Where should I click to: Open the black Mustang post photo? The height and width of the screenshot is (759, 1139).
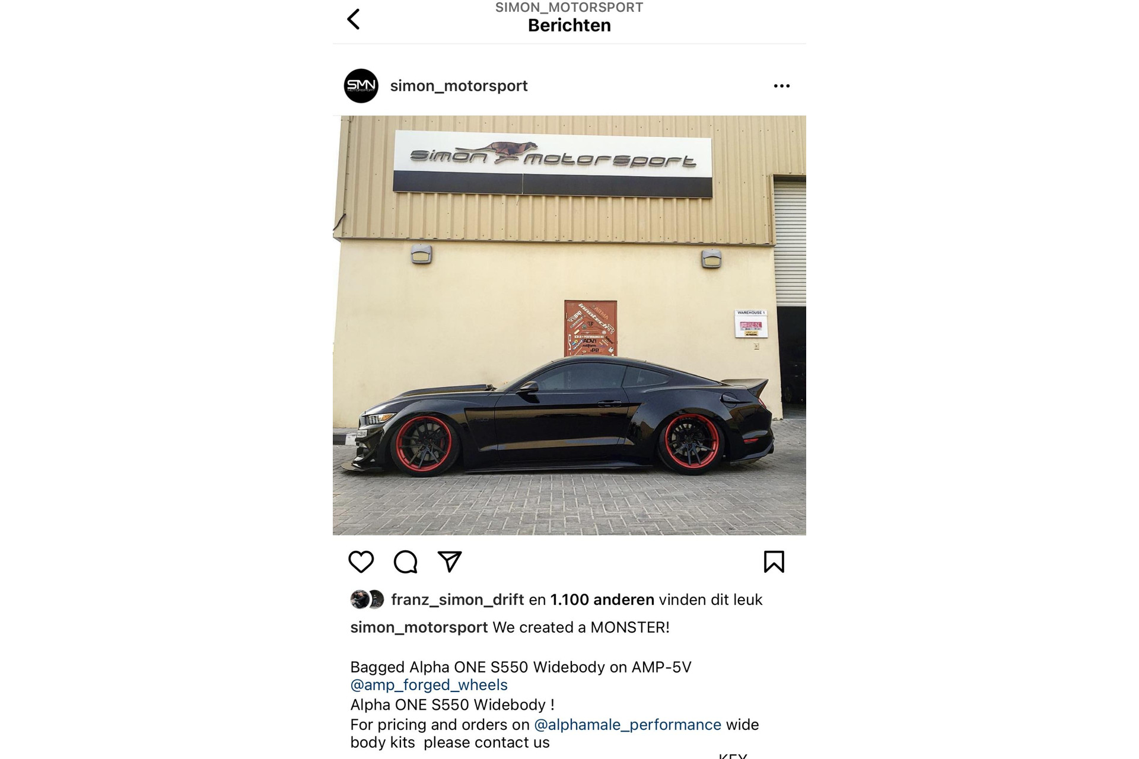569,326
